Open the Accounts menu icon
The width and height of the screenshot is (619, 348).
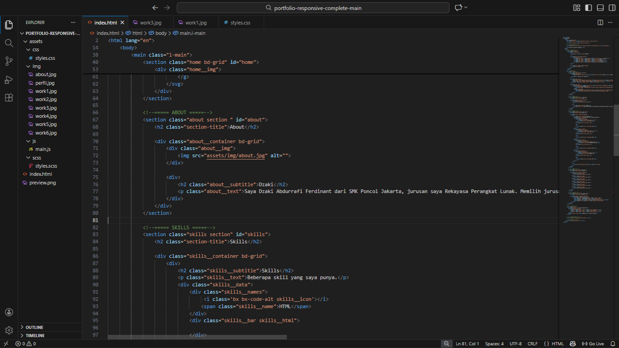9,312
